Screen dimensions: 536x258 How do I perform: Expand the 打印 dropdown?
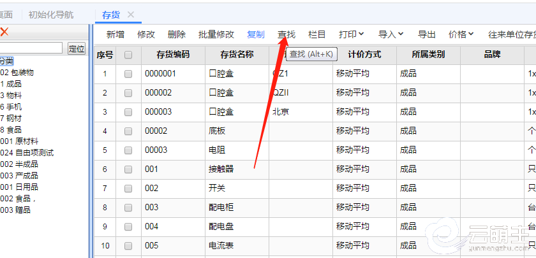352,34
